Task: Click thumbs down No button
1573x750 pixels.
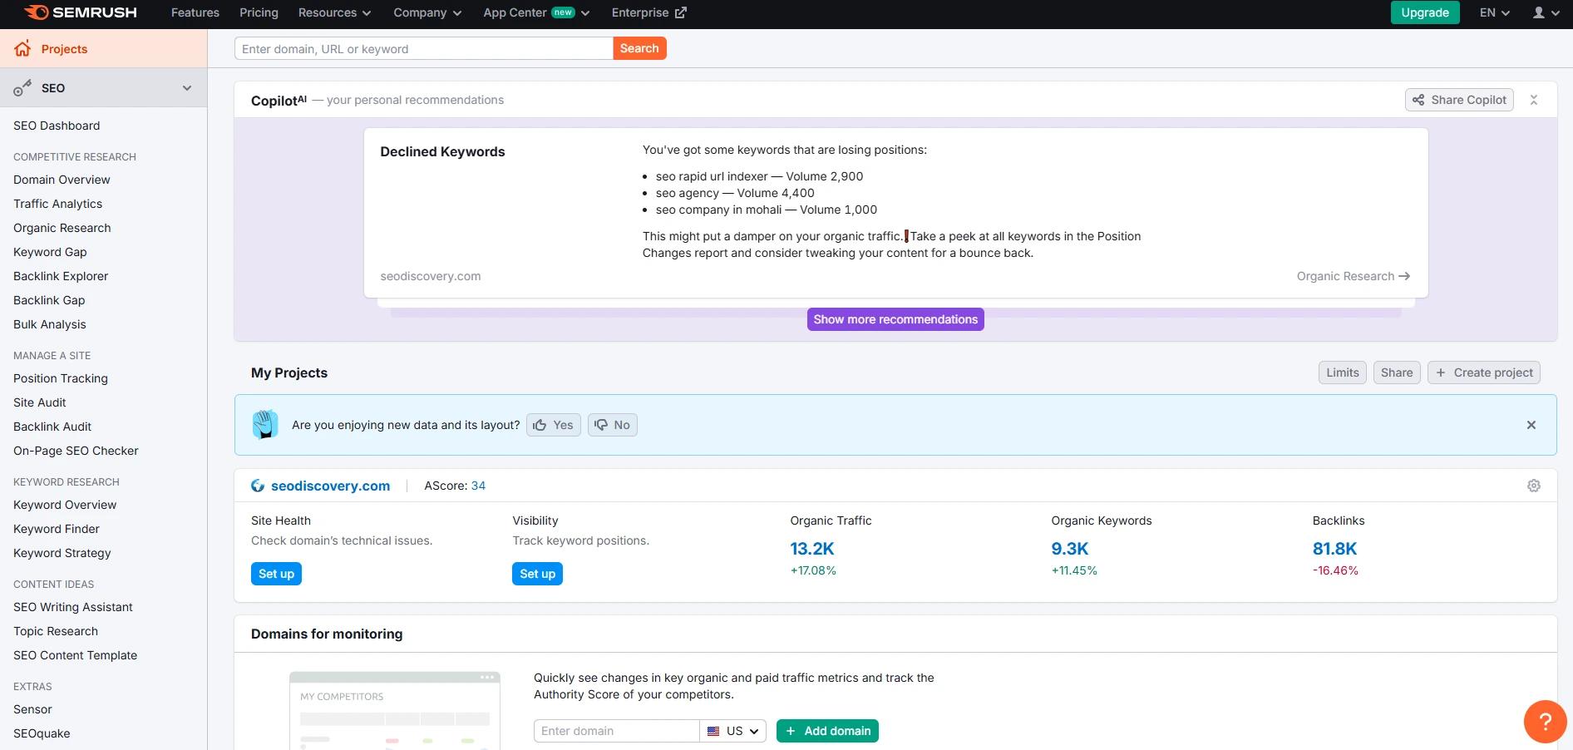Action: [x=613, y=425]
